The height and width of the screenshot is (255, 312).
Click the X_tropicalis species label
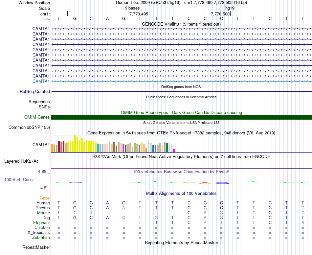coord(39,233)
